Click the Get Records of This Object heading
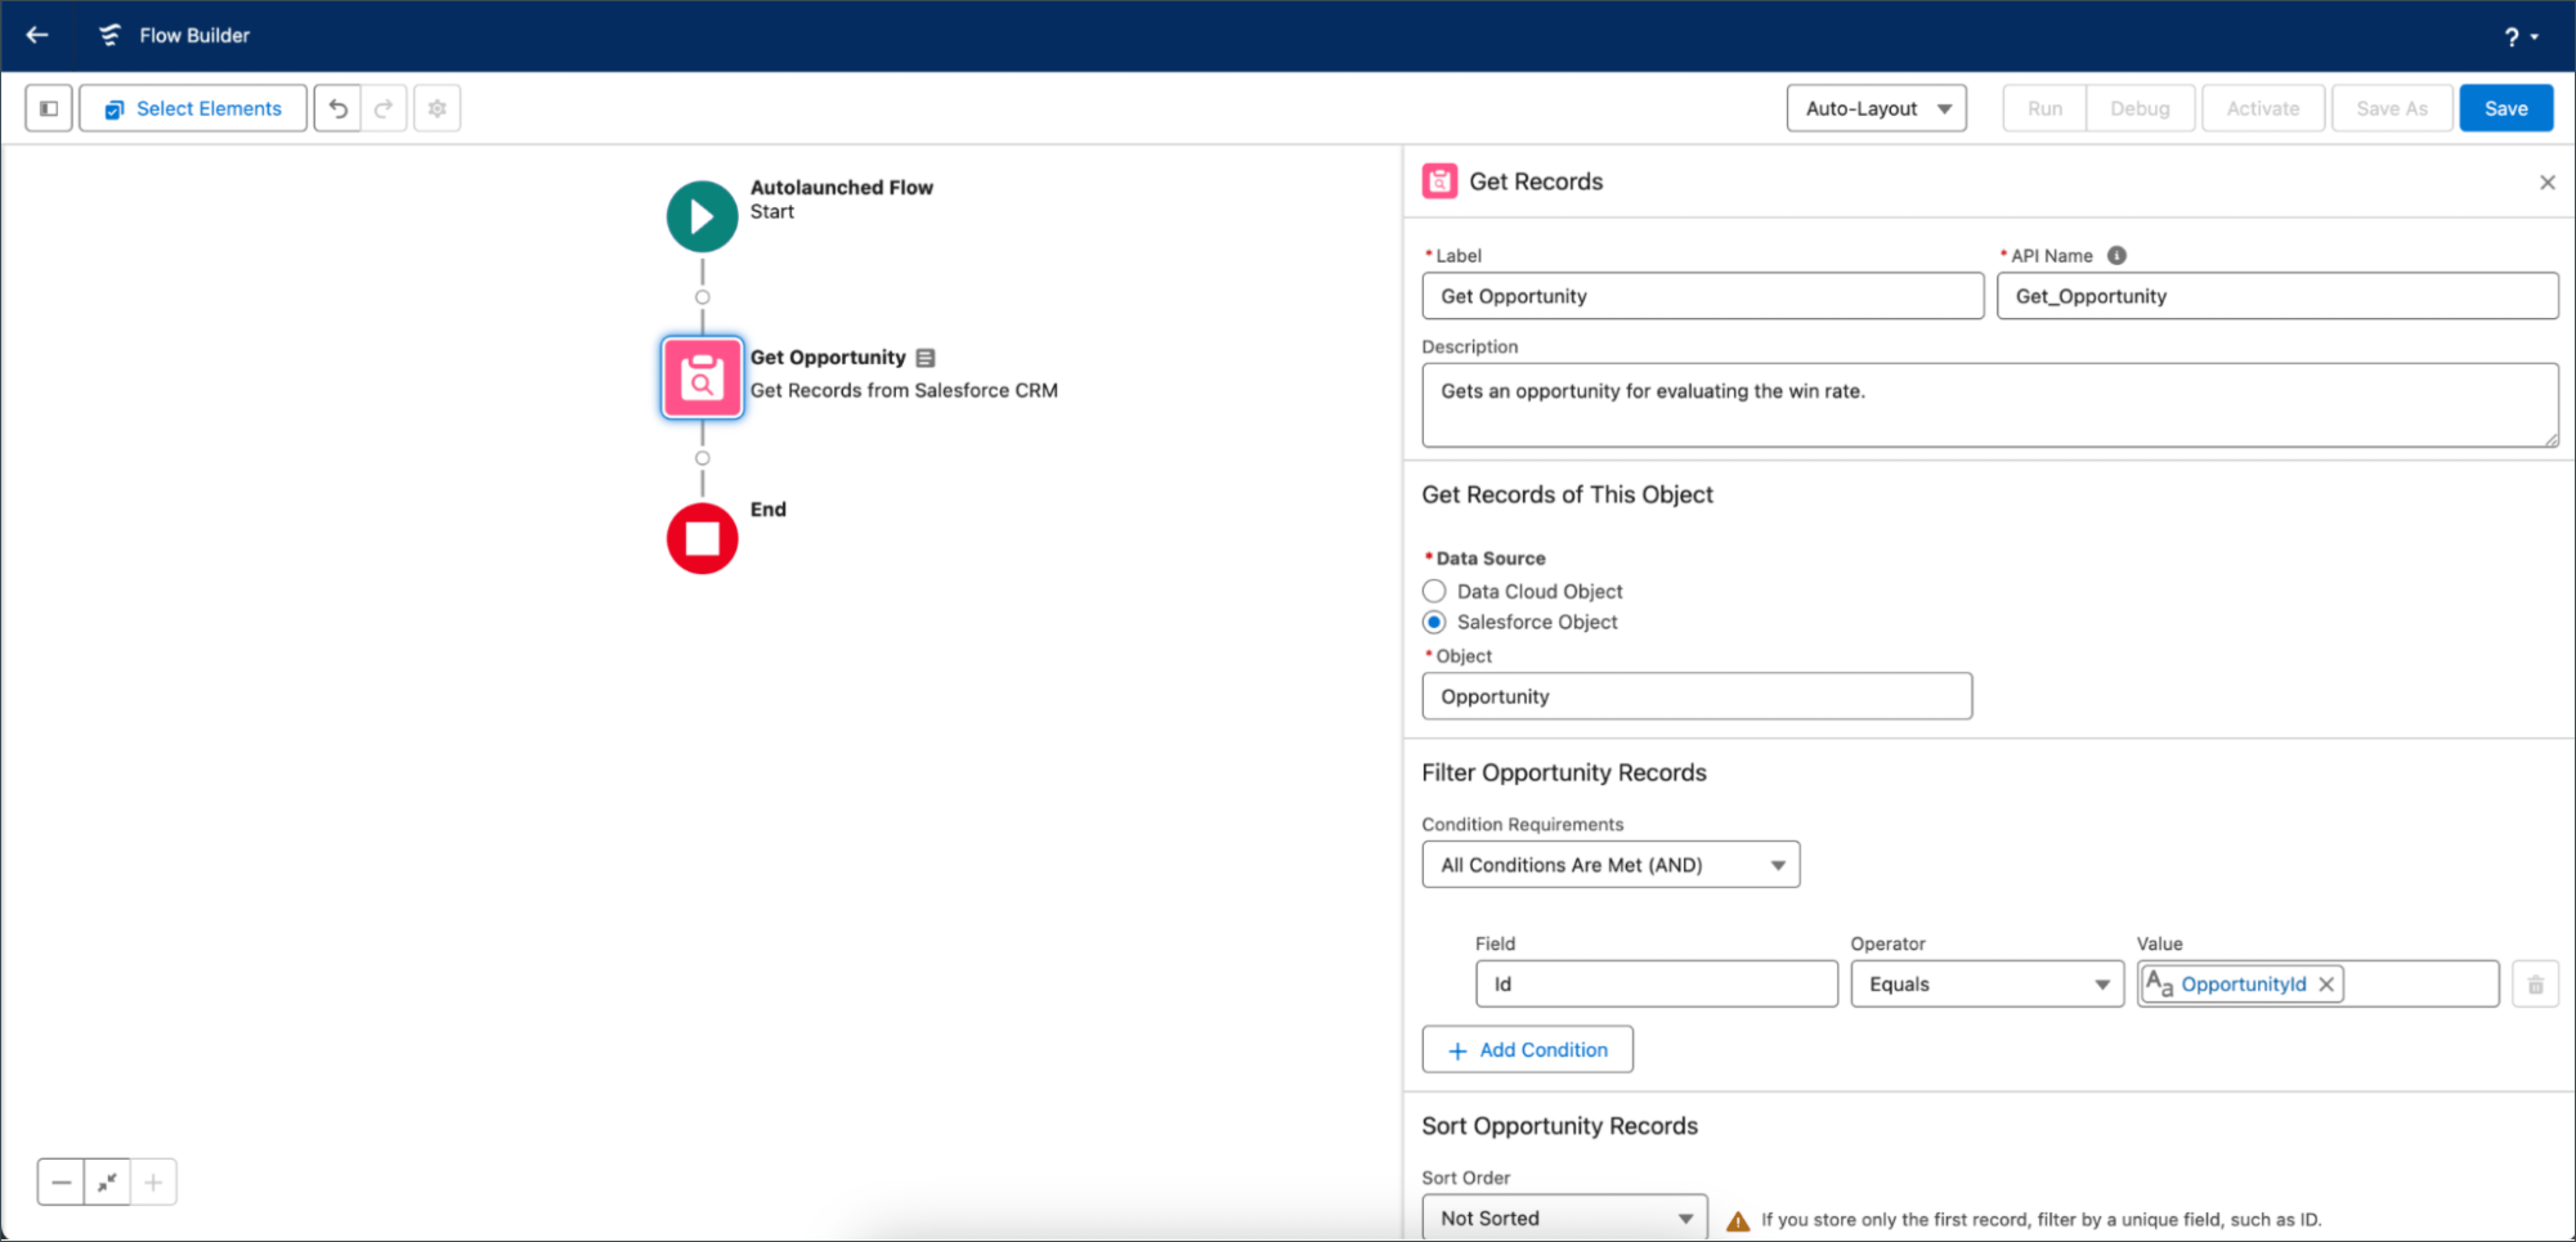Viewport: 2576px width, 1242px height. pos(1567,495)
